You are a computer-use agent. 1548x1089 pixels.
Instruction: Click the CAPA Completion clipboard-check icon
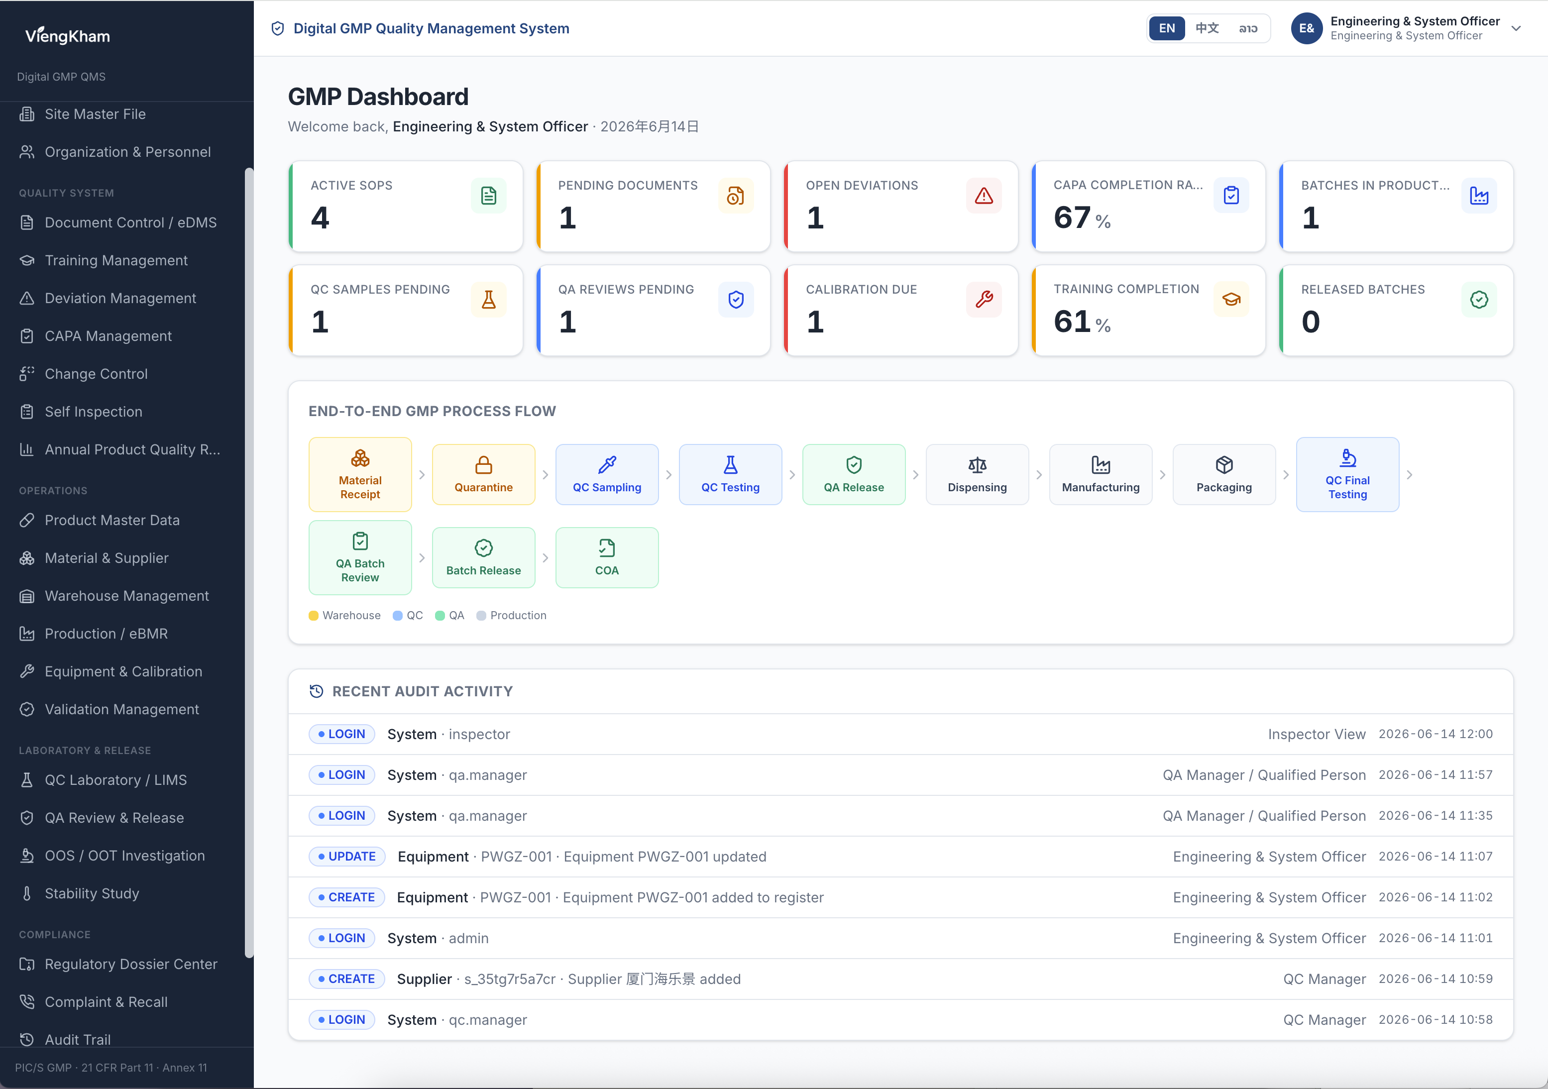click(x=1231, y=196)
